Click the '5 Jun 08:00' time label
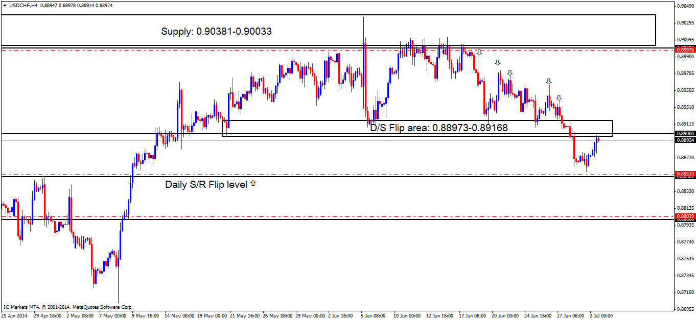The image size is (696, 320). [x=374, y=315]
